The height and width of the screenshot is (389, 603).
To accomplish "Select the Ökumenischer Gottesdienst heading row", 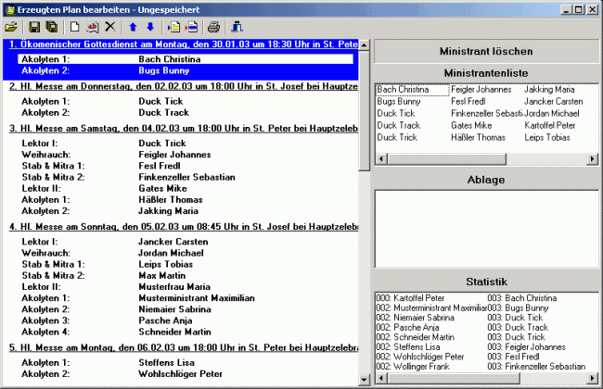I will click(184, 44).
